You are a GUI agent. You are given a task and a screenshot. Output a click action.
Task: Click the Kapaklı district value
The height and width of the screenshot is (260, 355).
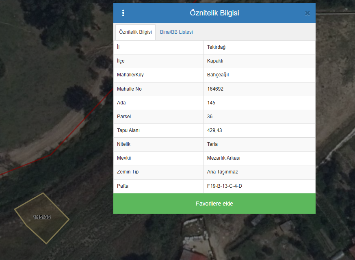[x=215, y=61]
